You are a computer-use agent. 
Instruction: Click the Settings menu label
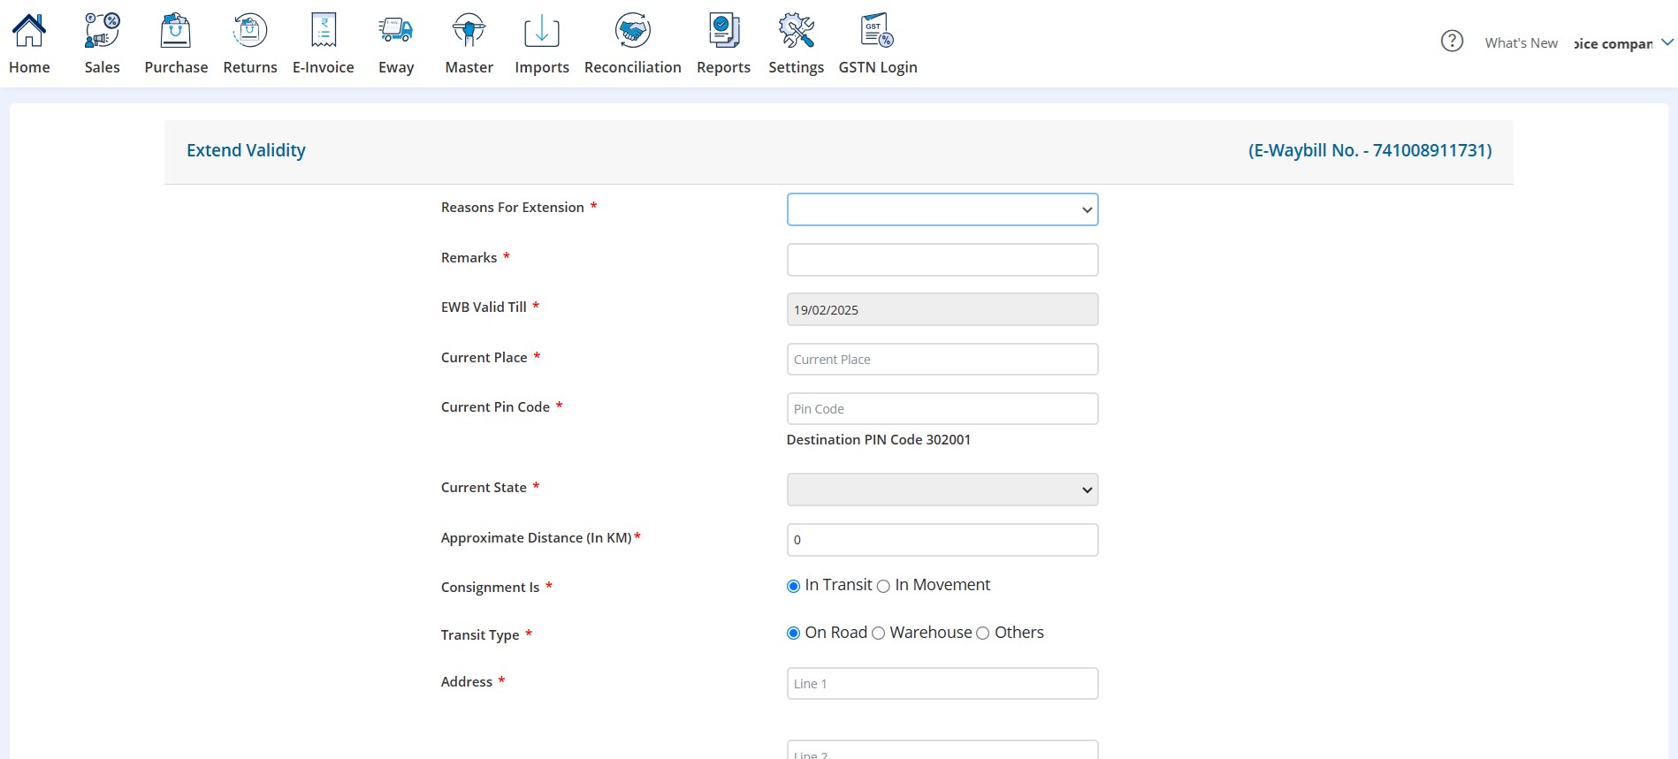[797, 67]
